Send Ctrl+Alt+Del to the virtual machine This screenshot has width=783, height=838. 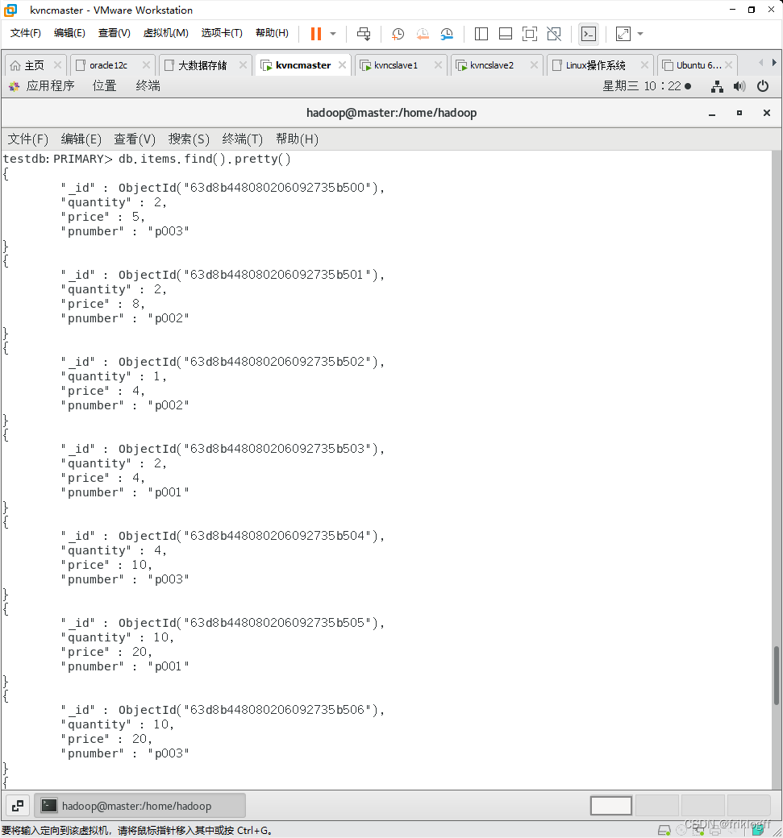pyautogui.click(x=364, y=33)
